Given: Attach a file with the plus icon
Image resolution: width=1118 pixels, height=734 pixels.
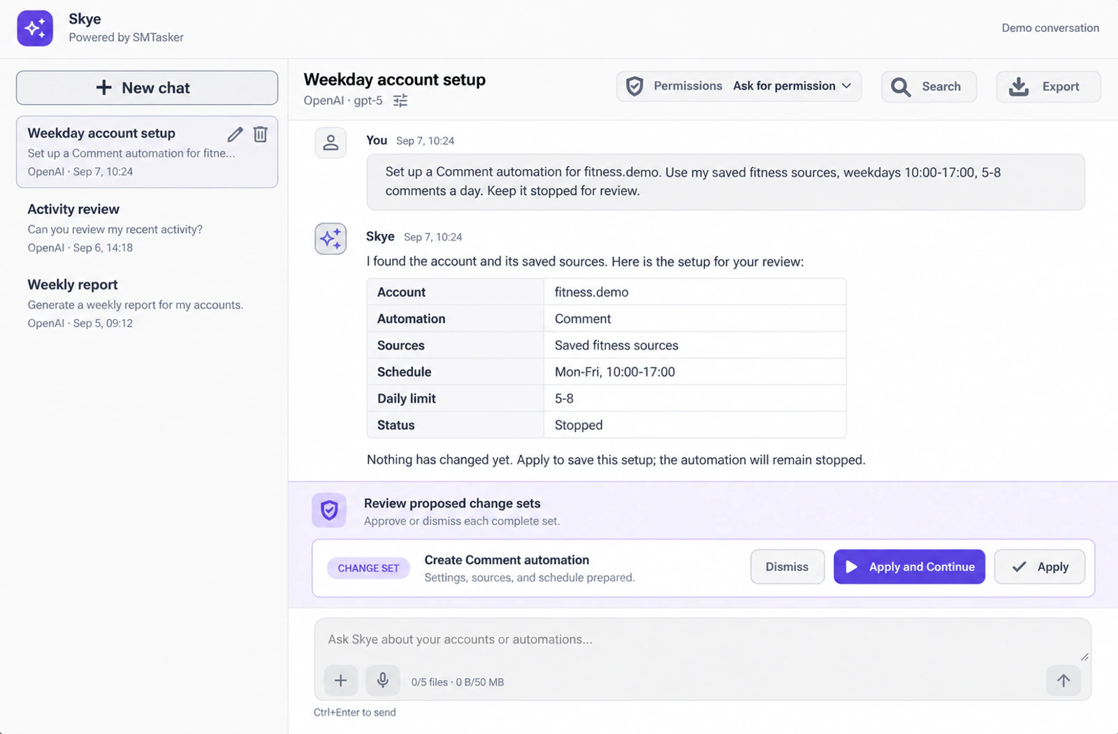Looking at the screenshot, I should click(341, 680).
